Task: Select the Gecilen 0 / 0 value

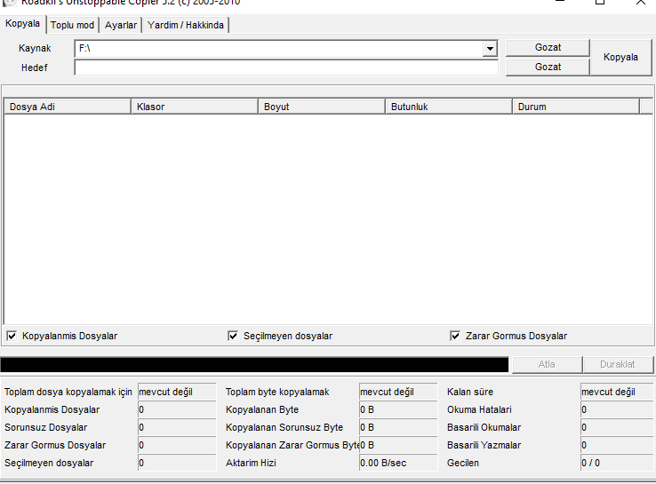Action: pyautogui.click(x=617, y=463)
